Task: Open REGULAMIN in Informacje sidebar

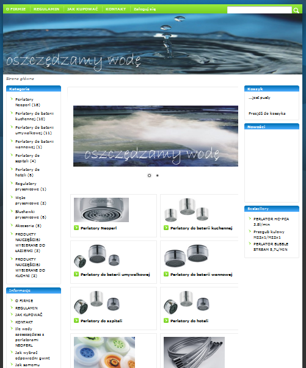Action: [x=26, y=308]
